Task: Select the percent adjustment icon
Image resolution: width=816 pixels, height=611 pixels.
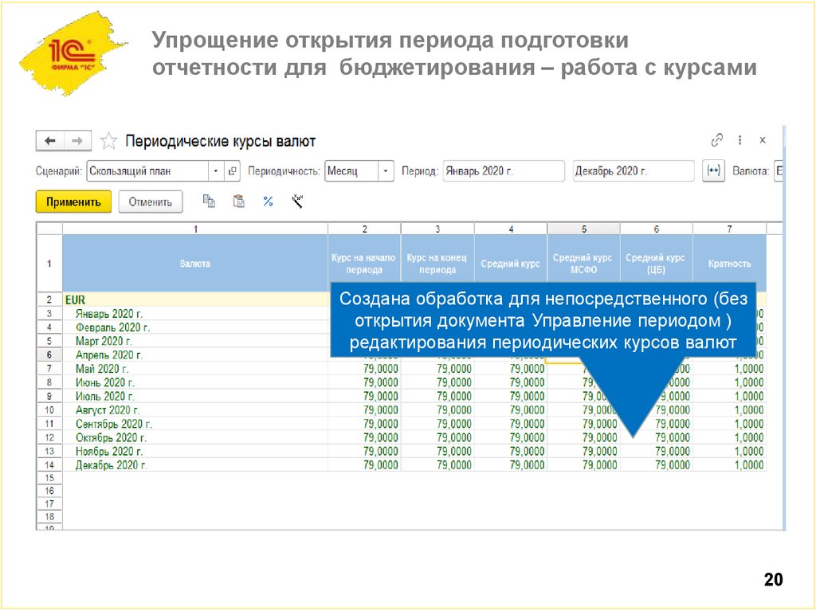Action: 267,202
